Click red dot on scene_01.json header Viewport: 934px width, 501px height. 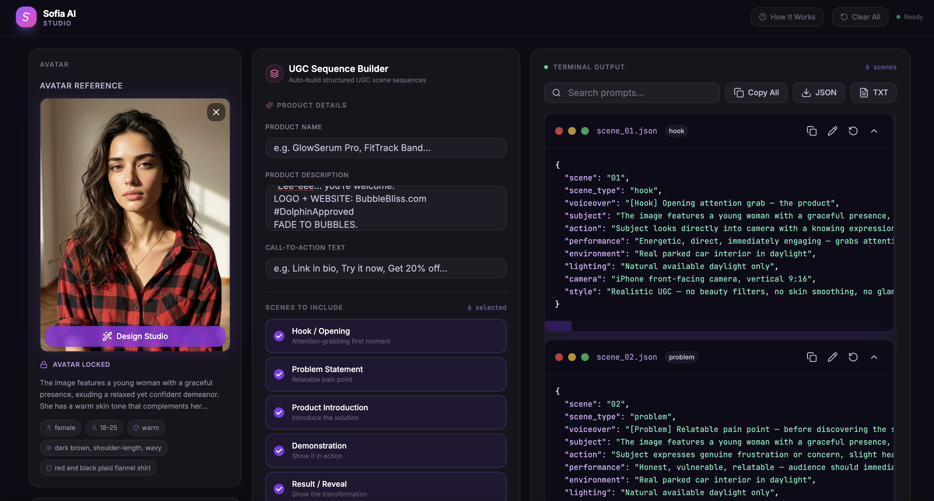point(559,131)
